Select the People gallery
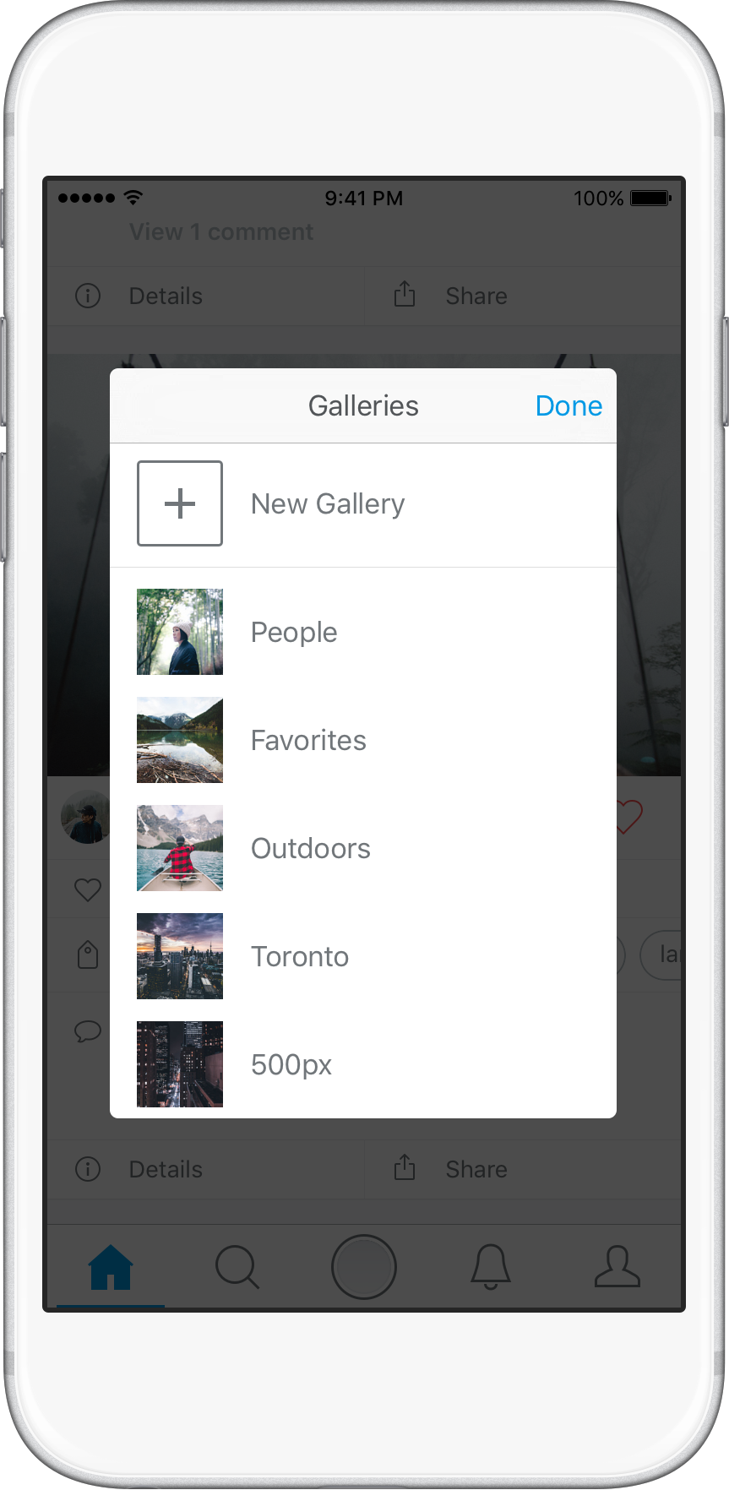 coord(363,632)
